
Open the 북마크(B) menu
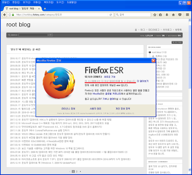pyautogui.click(x=49, y=2)
